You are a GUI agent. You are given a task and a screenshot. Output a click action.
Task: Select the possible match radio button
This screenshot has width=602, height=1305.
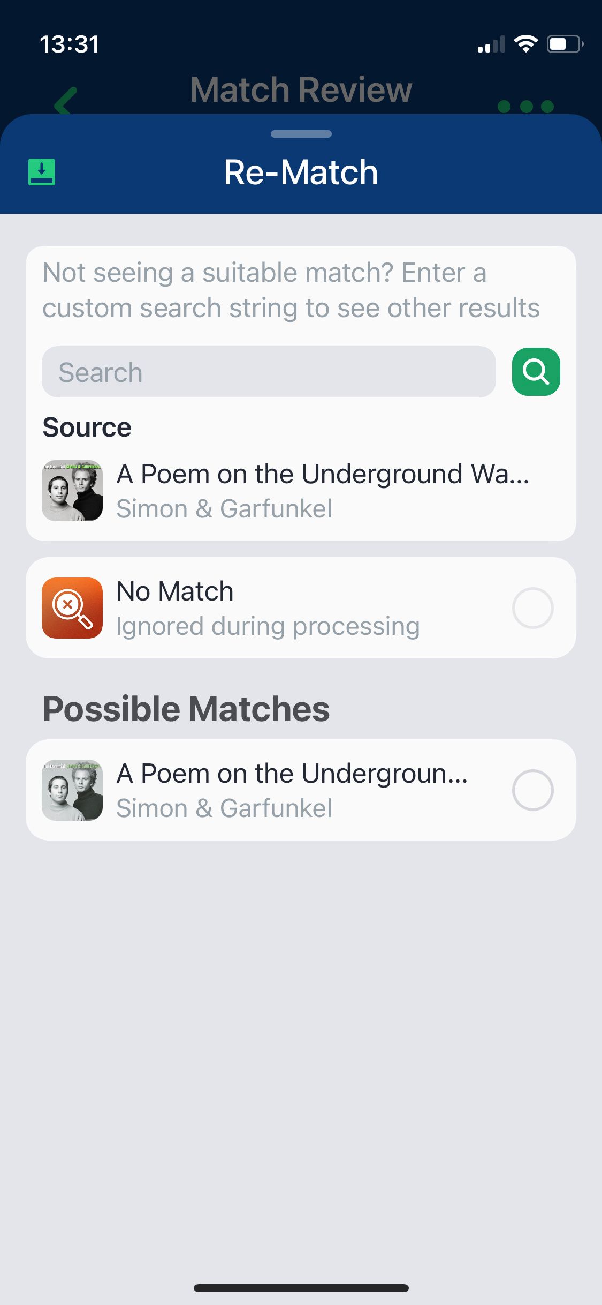point(532,790)
